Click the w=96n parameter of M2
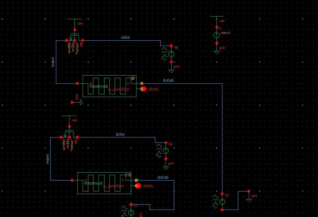 click(x=64, y=144)
